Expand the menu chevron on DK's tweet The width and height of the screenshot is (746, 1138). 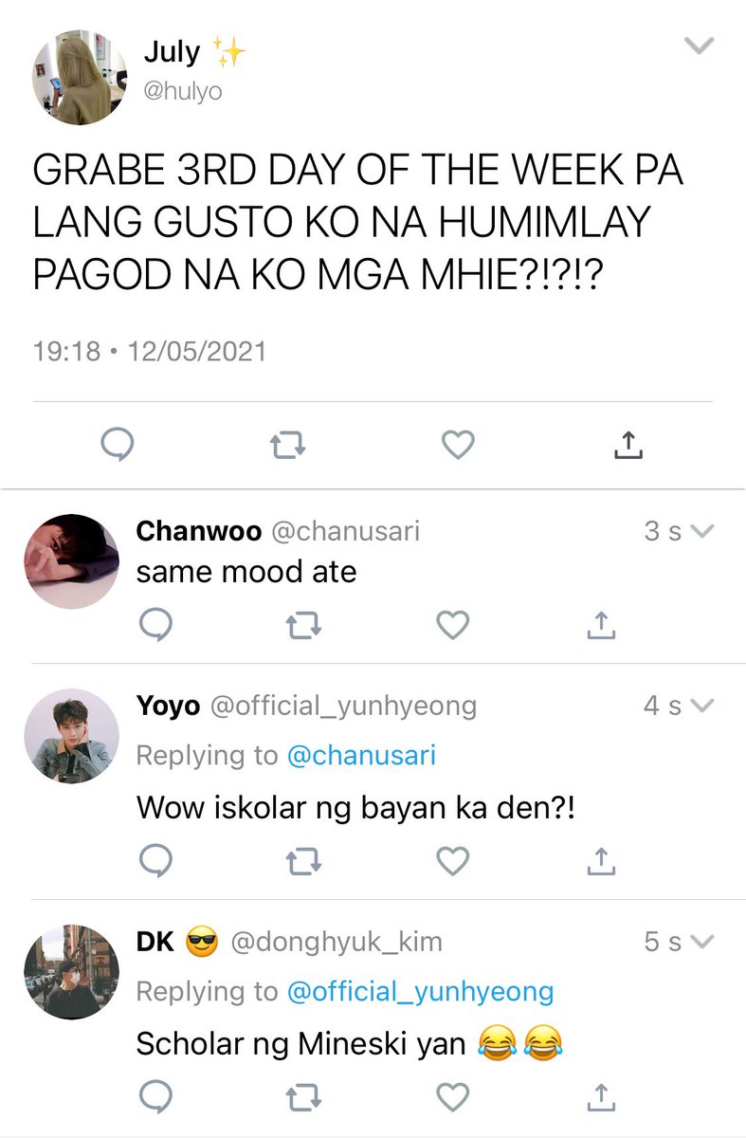[702, 943]
